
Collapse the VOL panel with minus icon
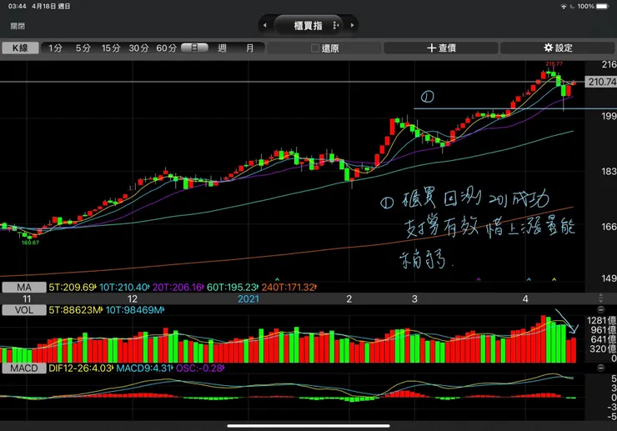coord(600,310)
